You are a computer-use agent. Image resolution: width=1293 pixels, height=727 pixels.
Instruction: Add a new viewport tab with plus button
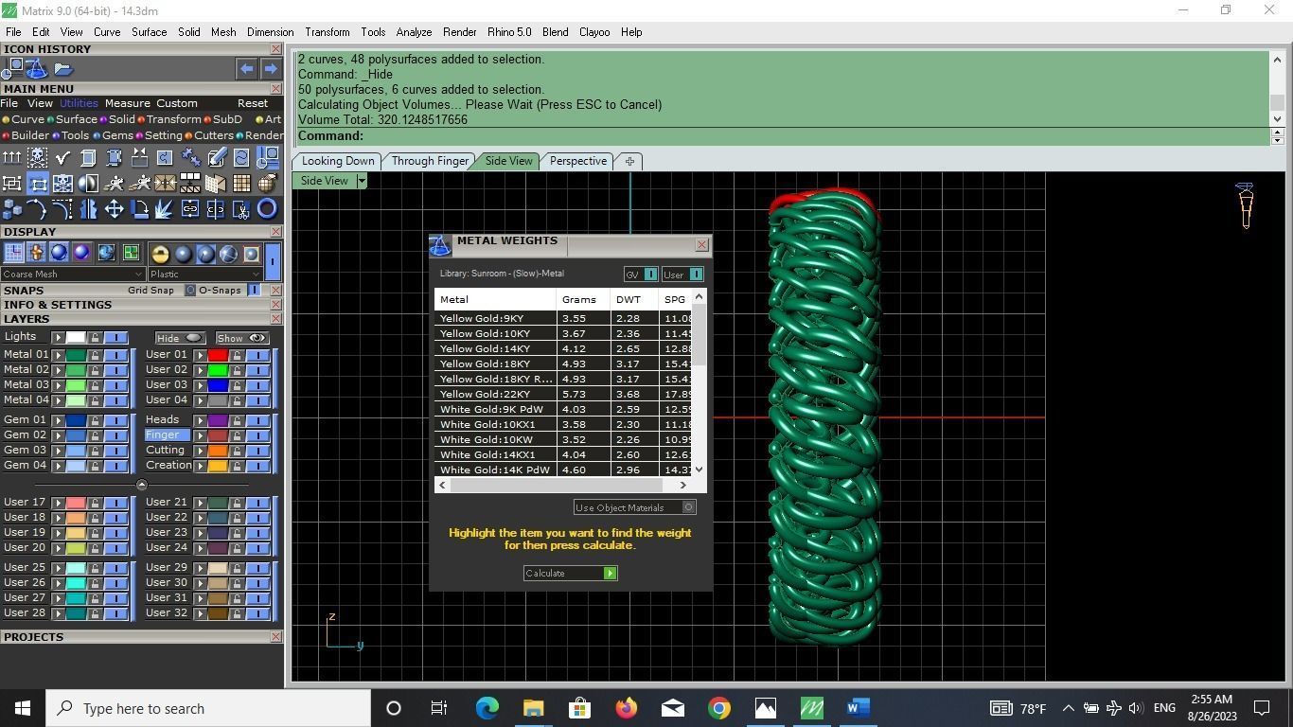tap(629, 161)
